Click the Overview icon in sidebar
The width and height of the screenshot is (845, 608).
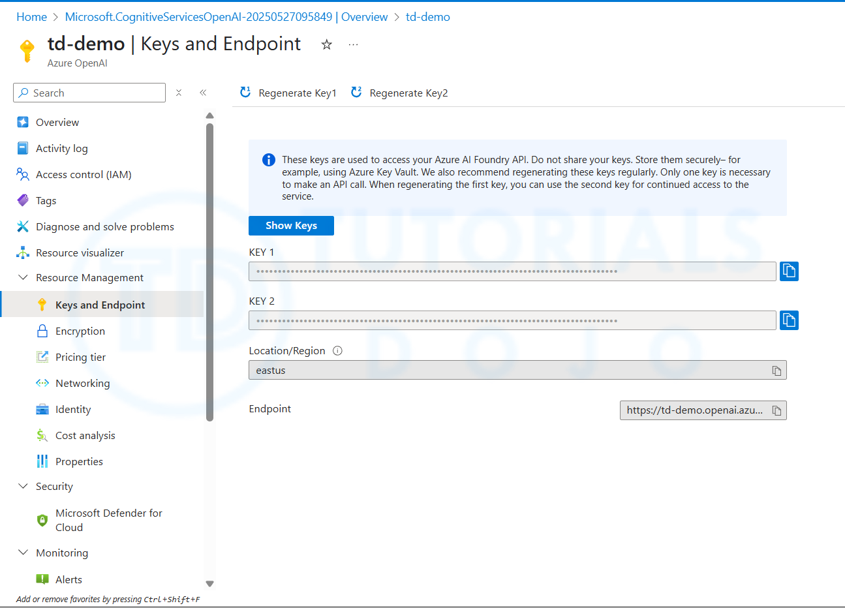(23, 122)
